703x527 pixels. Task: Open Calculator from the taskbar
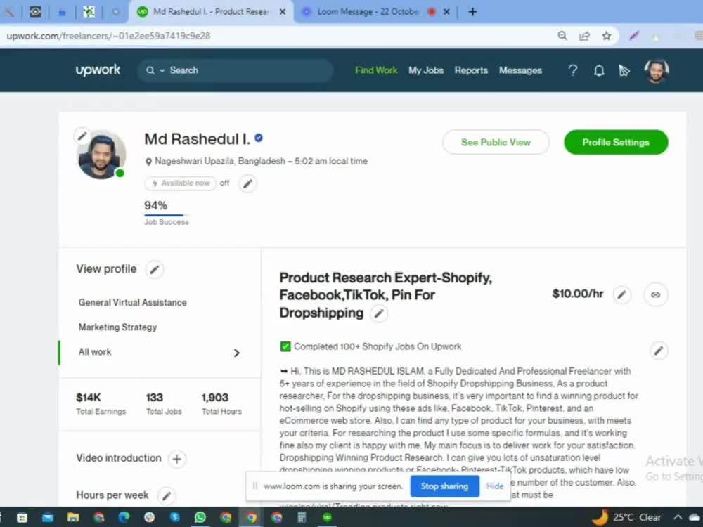[302, 517]
